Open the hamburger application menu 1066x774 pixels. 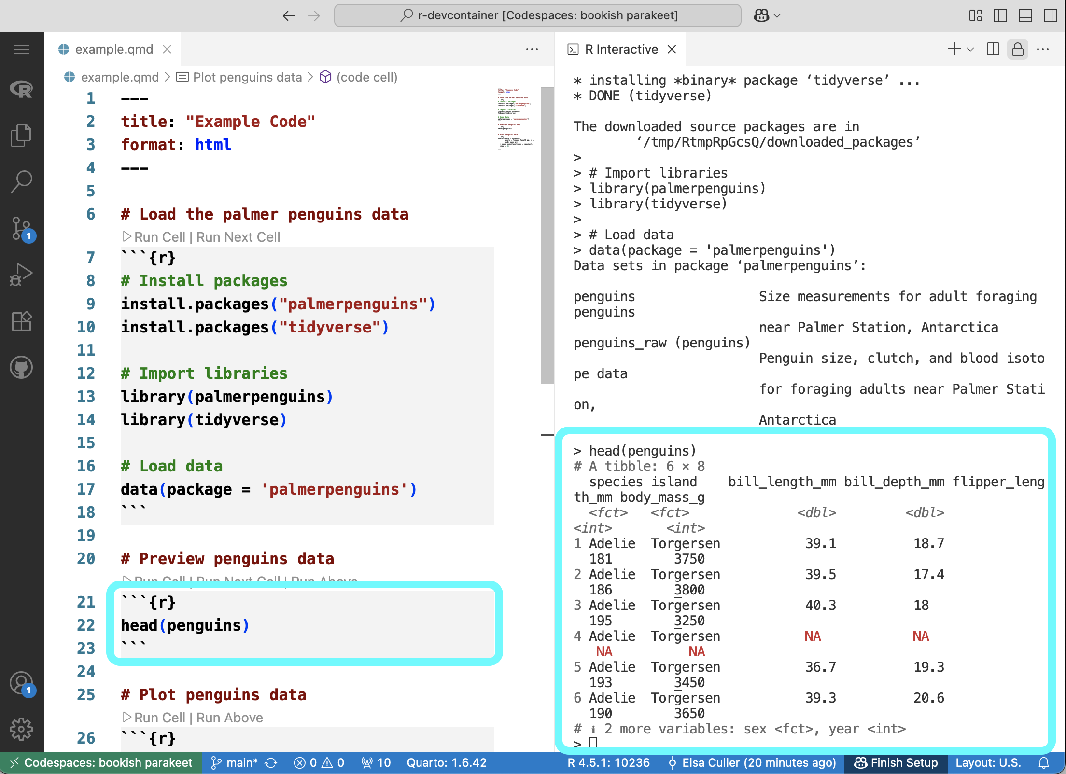21,49
